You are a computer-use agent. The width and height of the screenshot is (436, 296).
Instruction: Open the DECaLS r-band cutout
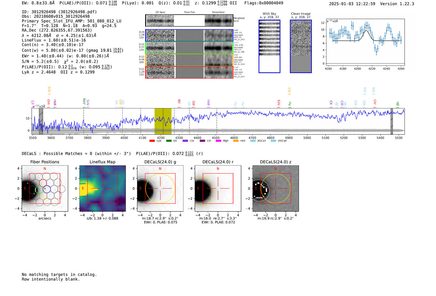(218, 189)
